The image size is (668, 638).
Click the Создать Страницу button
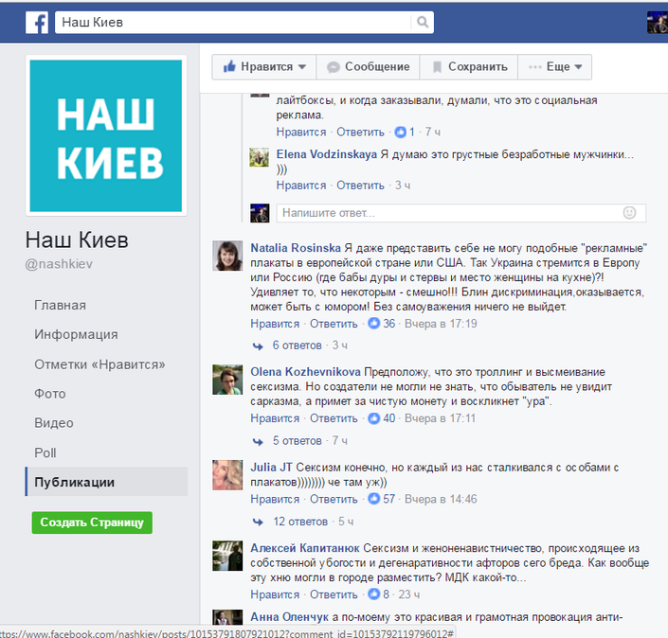92,523
